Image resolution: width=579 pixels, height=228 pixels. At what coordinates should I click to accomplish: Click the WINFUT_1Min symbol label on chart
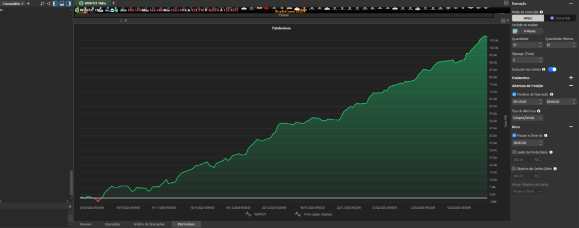(91, 10)
